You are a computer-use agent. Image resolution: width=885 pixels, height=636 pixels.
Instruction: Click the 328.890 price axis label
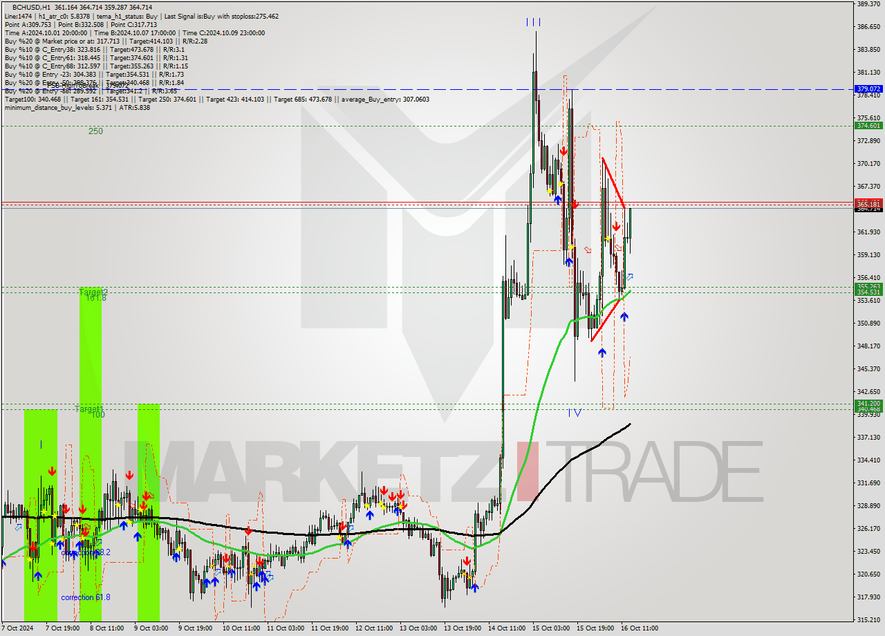[868, 506]
